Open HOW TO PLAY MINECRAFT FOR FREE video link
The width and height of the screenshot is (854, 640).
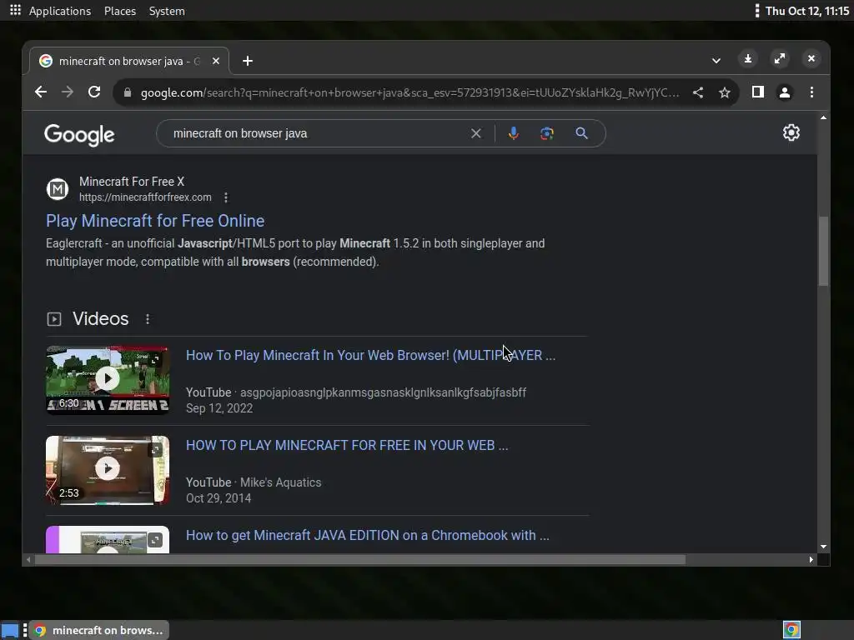347,445
